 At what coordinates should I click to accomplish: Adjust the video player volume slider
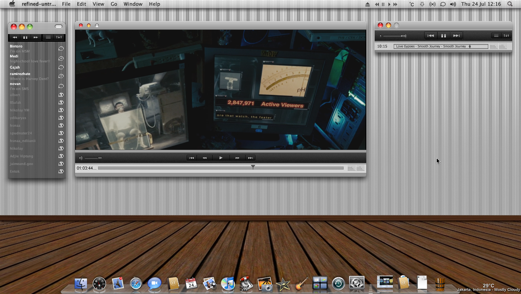tap(93, 158)
